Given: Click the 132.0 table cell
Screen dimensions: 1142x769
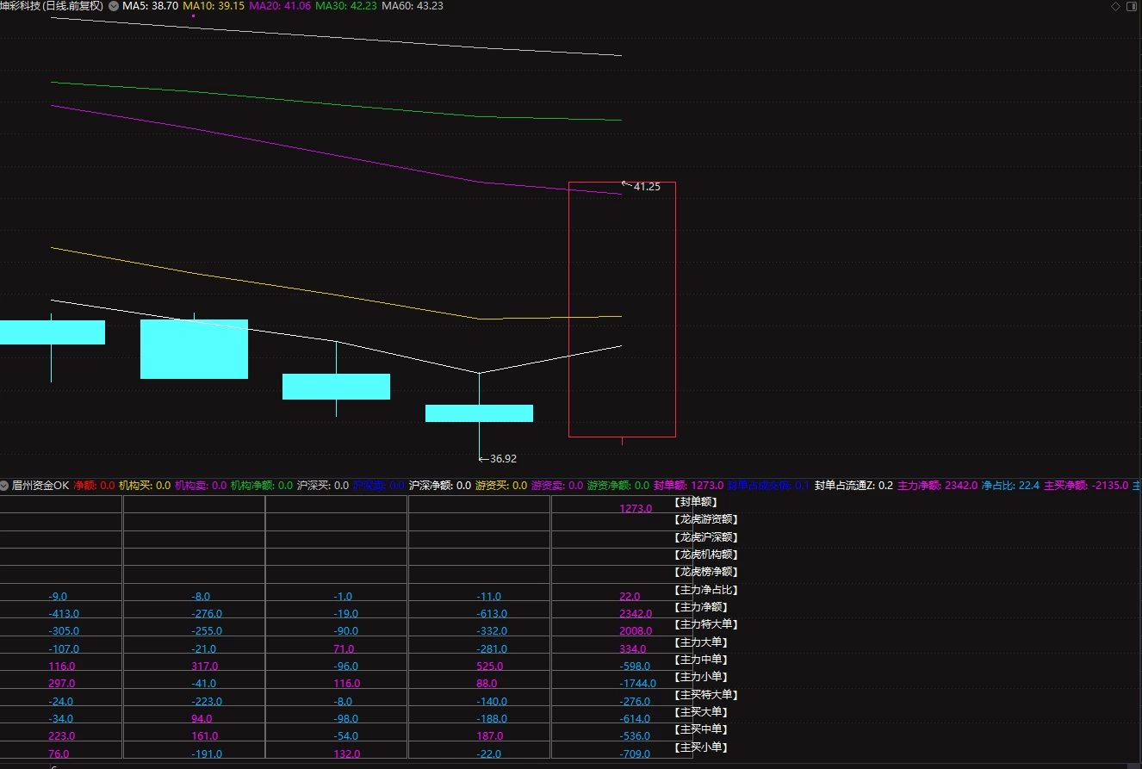Looking at the screenshot, I should [x=347, y=754].
